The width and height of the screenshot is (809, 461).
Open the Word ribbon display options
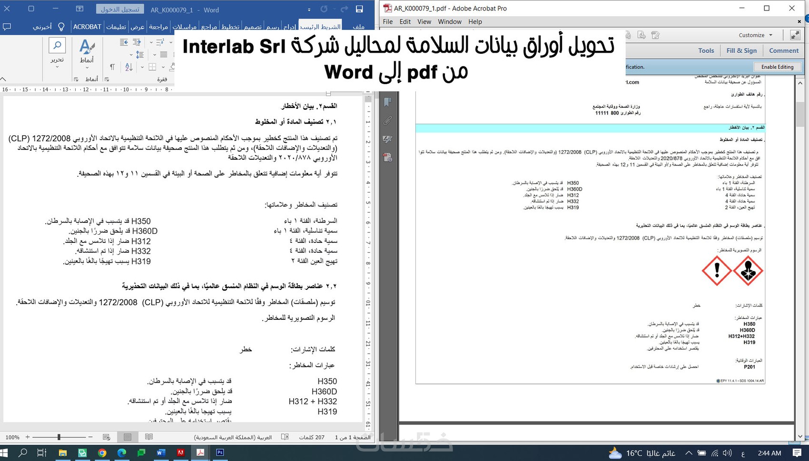79,9
